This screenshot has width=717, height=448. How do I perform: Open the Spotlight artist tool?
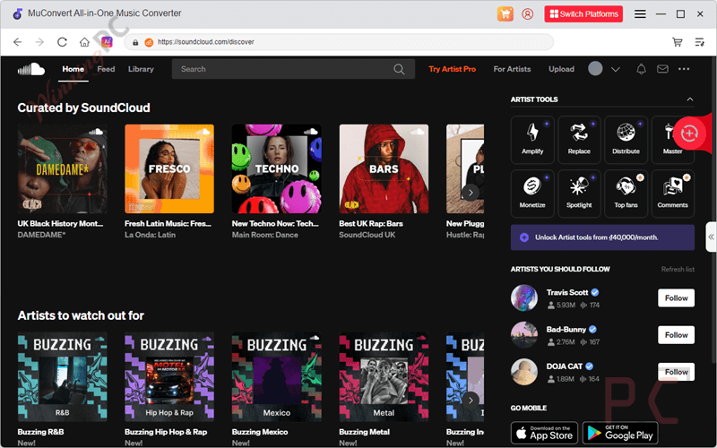click(579, 194)
